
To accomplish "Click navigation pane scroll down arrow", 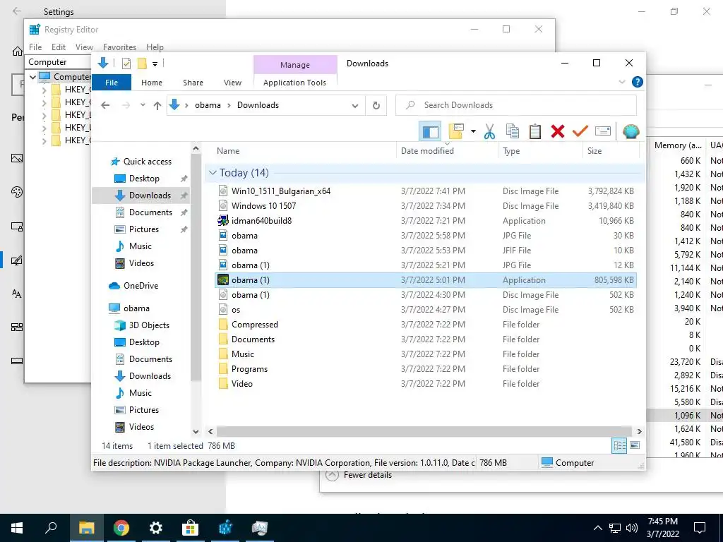I will (196, 431).
